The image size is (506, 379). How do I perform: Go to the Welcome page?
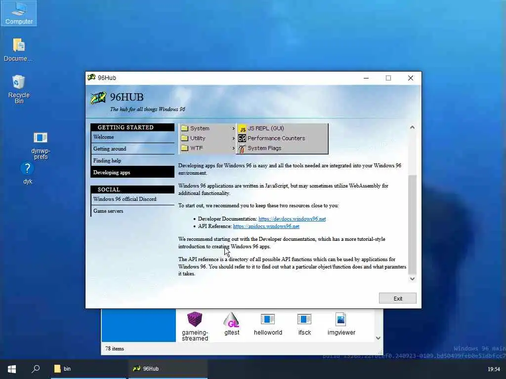132,137
